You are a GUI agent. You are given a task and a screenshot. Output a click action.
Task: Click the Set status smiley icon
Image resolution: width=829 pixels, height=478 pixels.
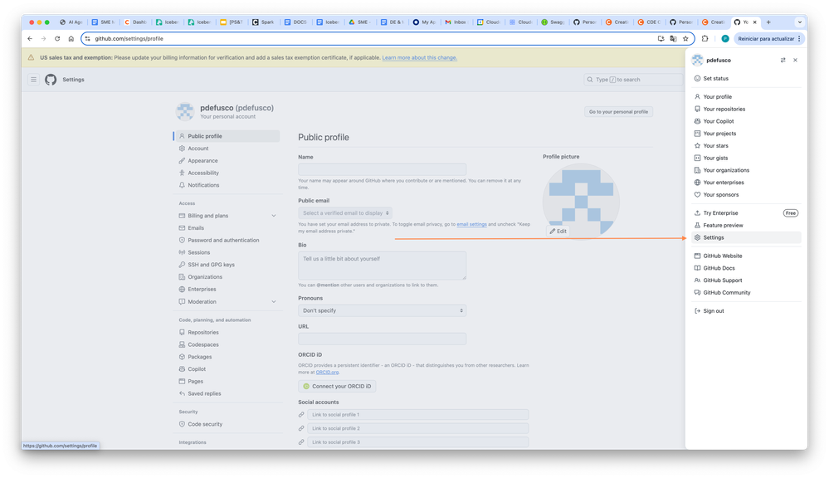click(697, 78)
